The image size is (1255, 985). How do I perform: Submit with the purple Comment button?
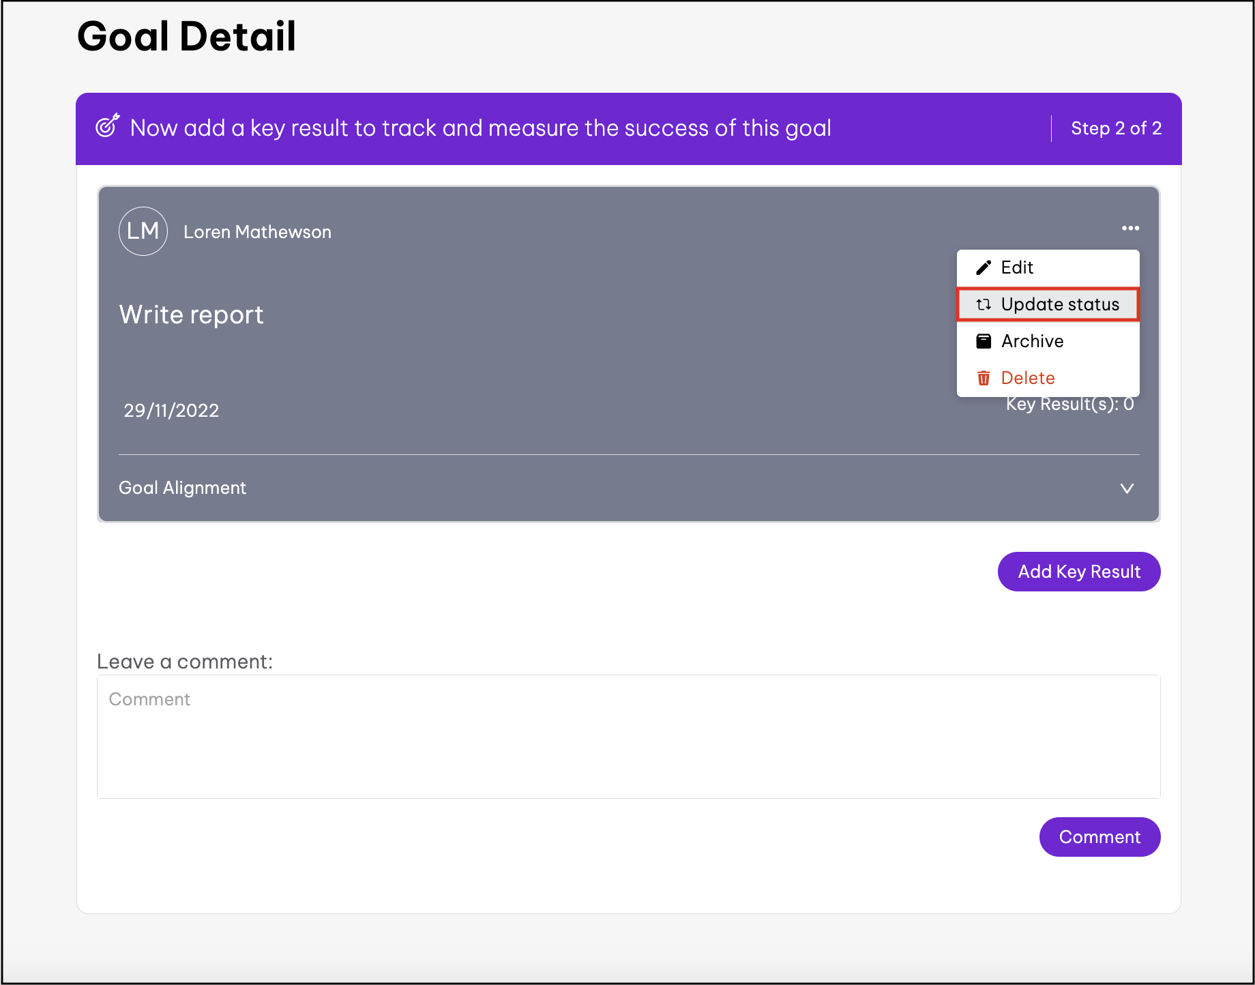[x=1099, y=837]
